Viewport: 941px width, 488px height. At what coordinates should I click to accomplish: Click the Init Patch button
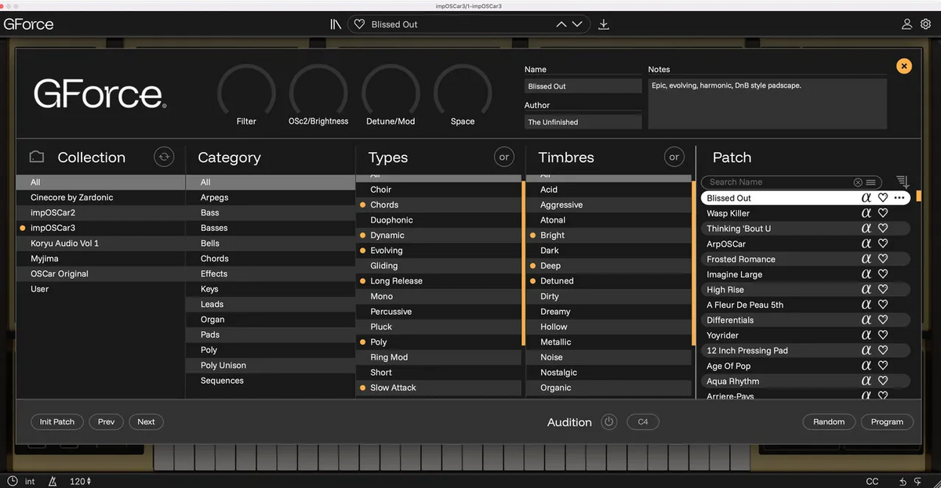click(x=57, y=421)
